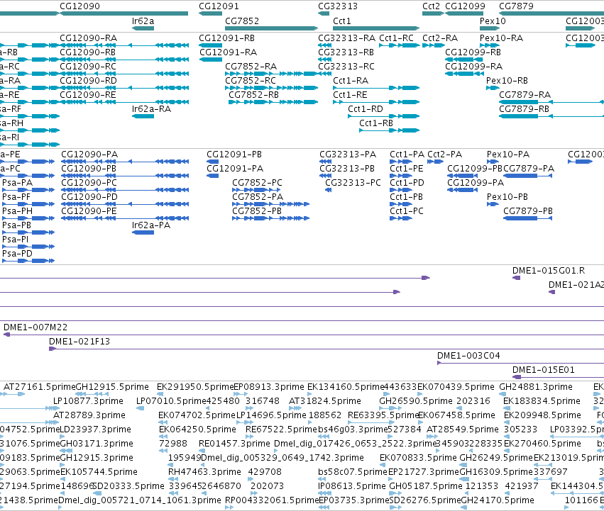Select transcript CG7852-RC
604x511 pixels.
[272, 88]
